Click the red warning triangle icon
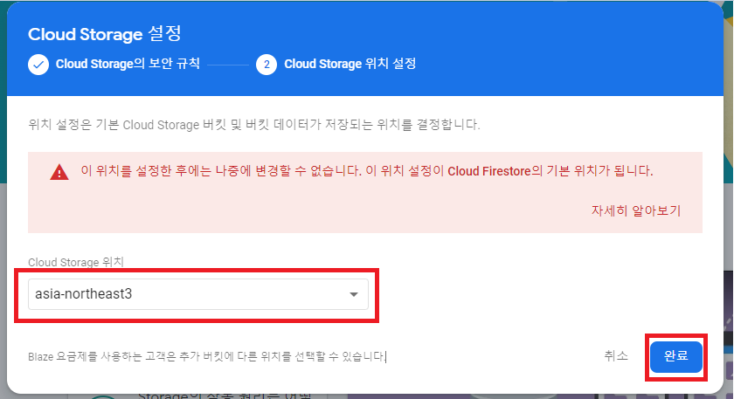Screen dimensions: 734x399 [x=59, y=172]
